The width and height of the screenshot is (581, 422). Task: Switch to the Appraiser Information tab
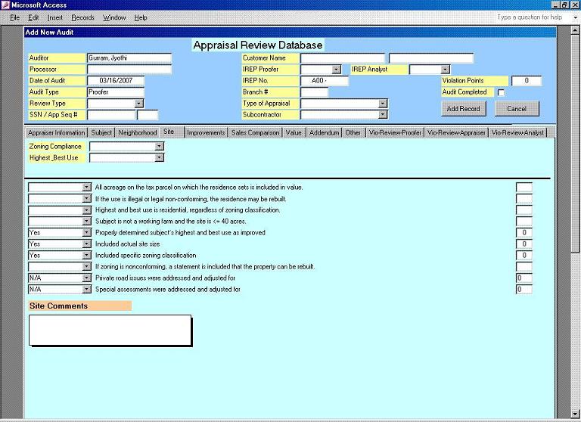click(56, 132)
